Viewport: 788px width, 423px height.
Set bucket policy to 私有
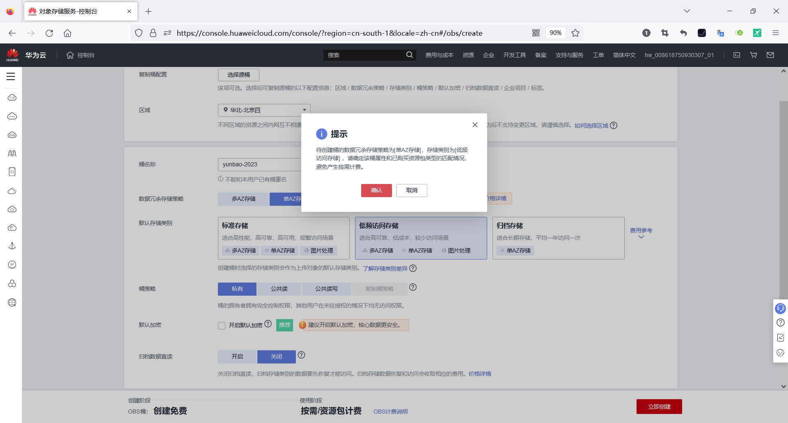(x=237, y=289)
